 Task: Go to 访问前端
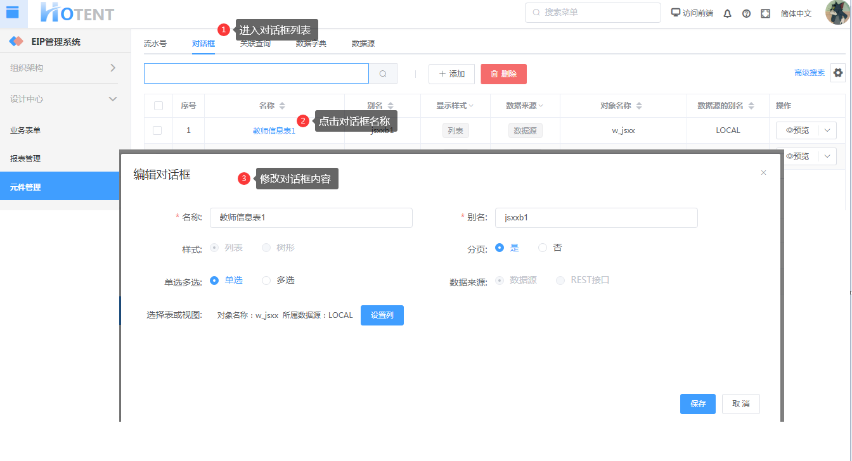click(692, 13)
